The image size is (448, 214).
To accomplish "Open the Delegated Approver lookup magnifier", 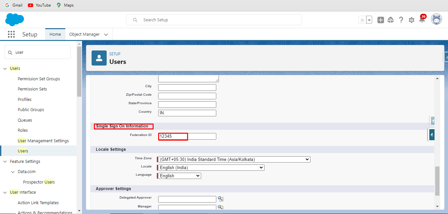I will pos(221,199).
